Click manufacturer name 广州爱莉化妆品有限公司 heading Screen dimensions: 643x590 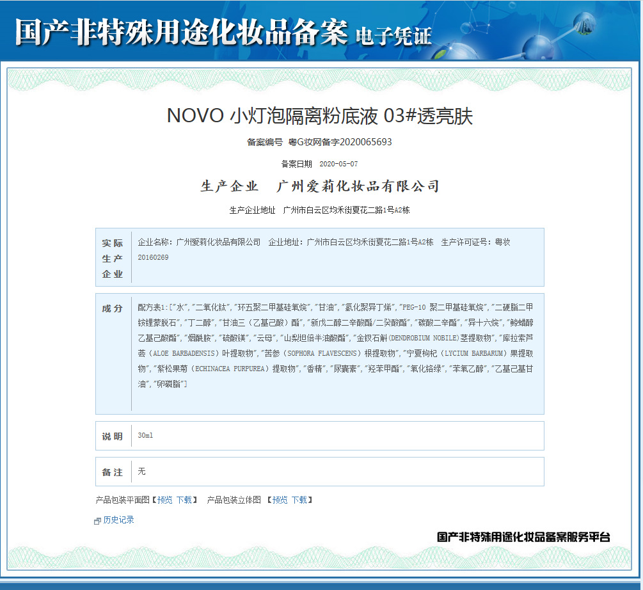358,186
